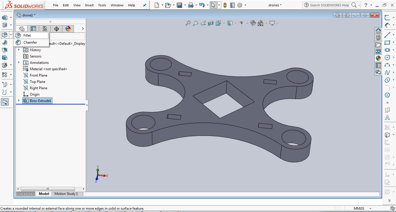Click the Section View icon
This screenshot has width=396, height=212.
(211, 23)
